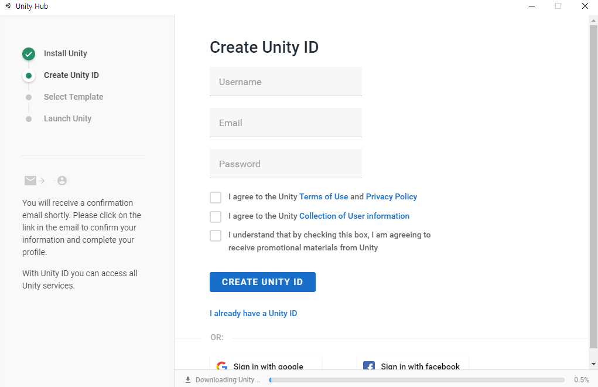Select the Create Unity ID step label
Viewport: 598px width, 387px height.
coord(71,75)
